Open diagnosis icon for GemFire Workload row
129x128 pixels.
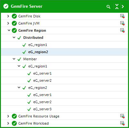click(x=122, y=123)
